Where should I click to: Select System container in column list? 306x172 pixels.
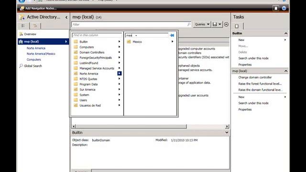[84, 95]
